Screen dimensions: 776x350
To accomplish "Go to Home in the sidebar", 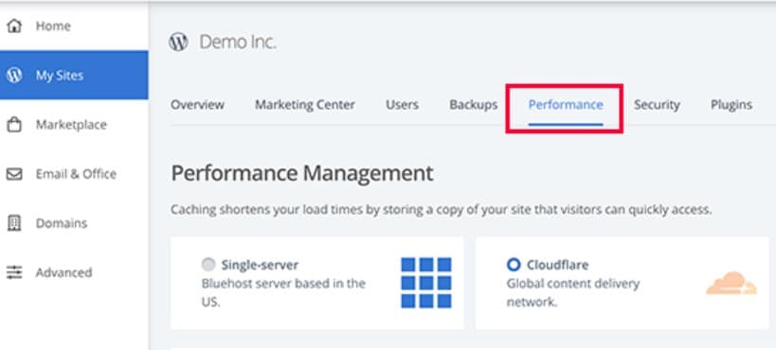I will (x=74, y=26).
